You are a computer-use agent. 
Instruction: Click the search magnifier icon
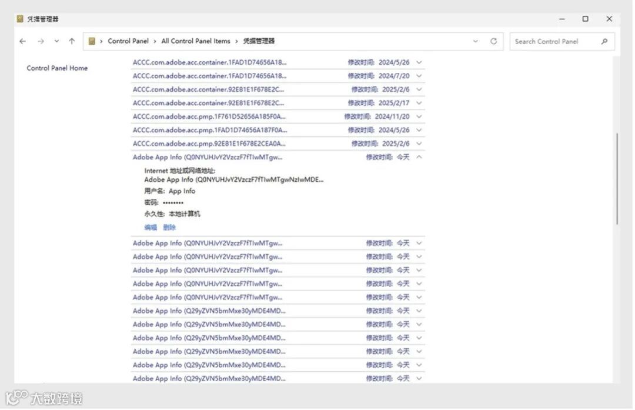[x=604, y=41]
